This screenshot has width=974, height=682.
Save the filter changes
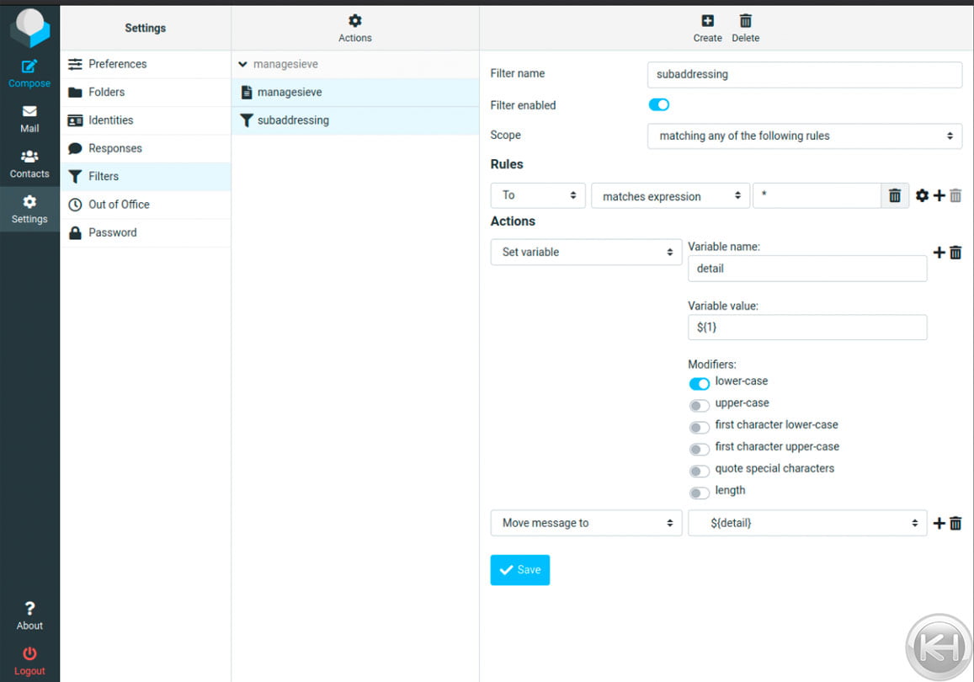click(519, 570)
